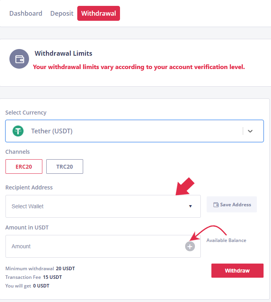Expand the currency dropdown chevron
Screen dimensions: 271x302
click(250, 131)
